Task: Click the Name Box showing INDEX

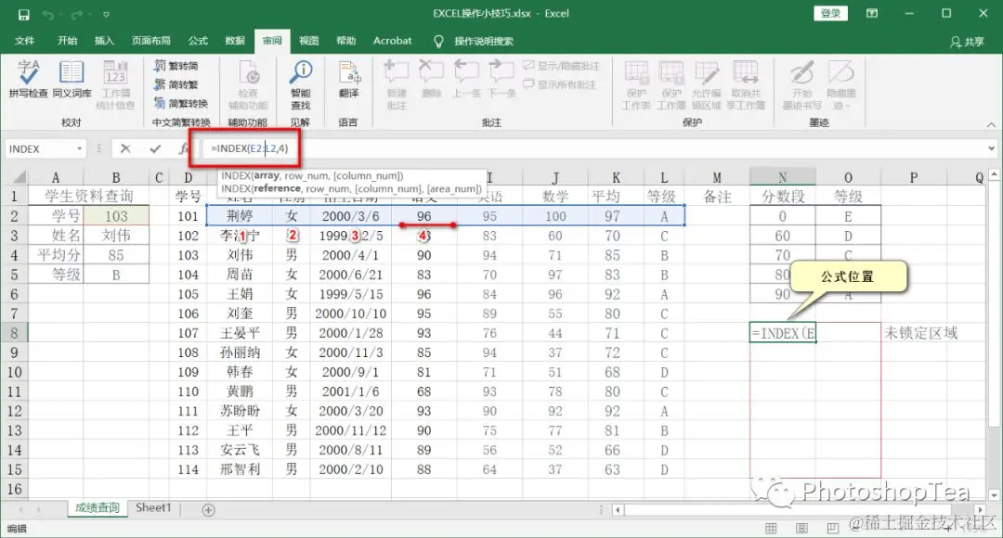Action: click(40, 148)
